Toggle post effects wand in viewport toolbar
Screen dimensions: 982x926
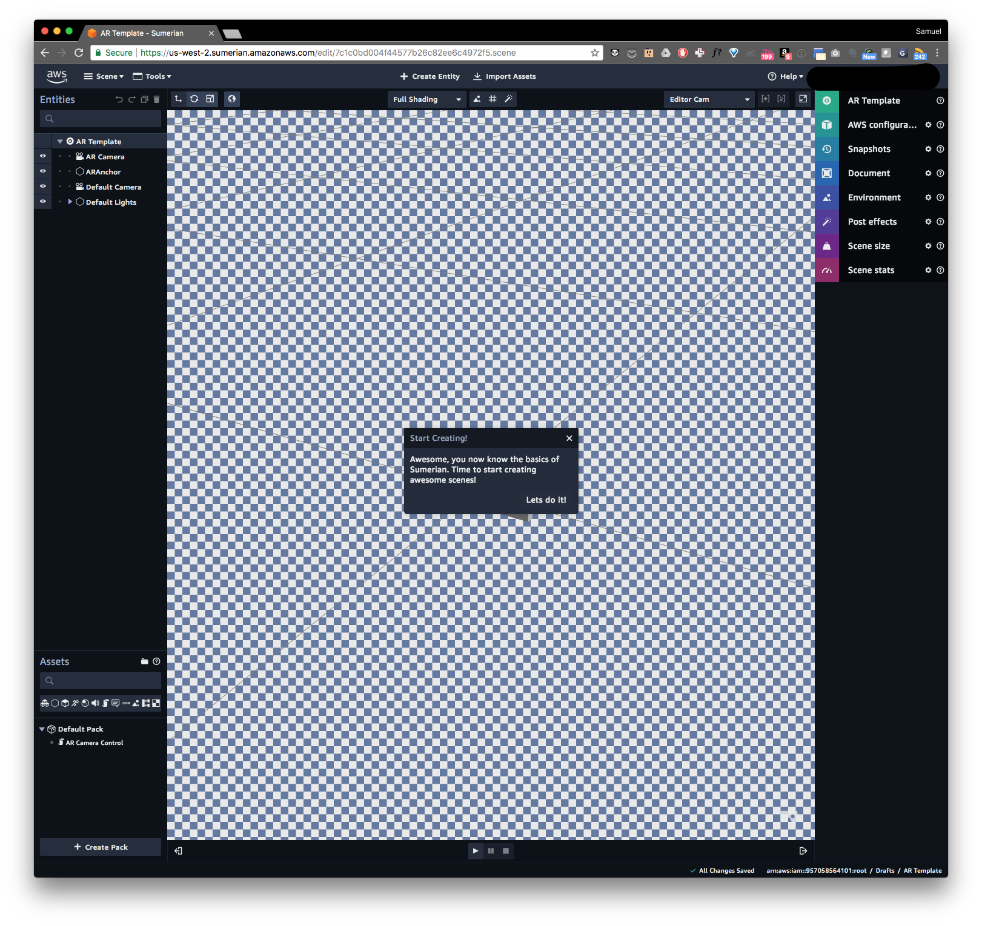pyautogui.click(x=508, y=99)
